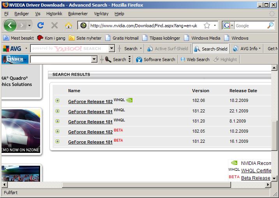Go to Home page icon

click(69, 26)
